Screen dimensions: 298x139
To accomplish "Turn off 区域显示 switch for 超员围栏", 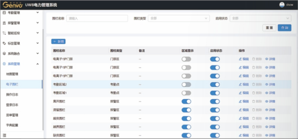I will 186,118.
